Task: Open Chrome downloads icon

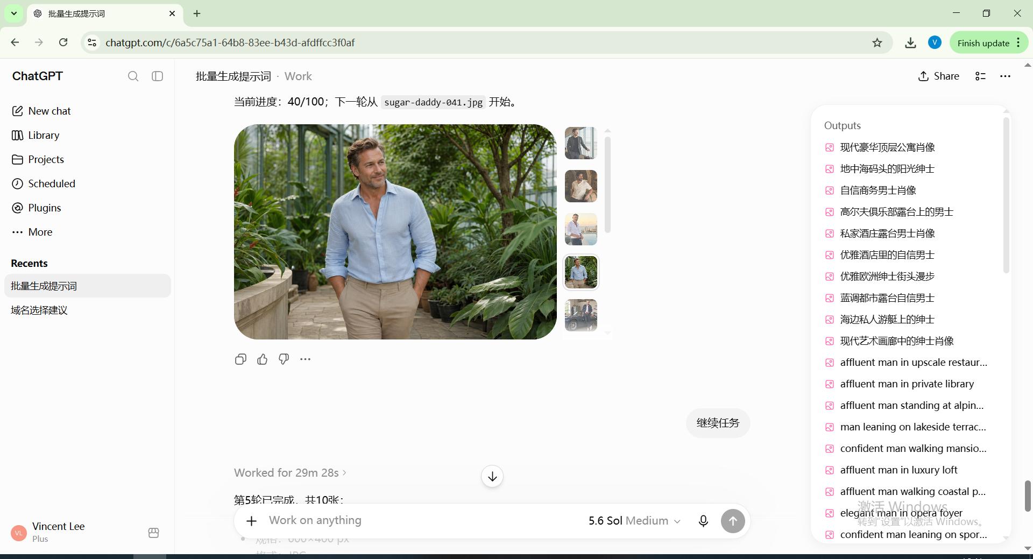Action: coord(910,43)
